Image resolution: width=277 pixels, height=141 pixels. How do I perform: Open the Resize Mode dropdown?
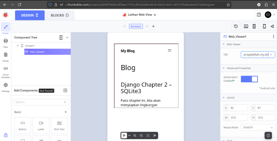point(258,127)
